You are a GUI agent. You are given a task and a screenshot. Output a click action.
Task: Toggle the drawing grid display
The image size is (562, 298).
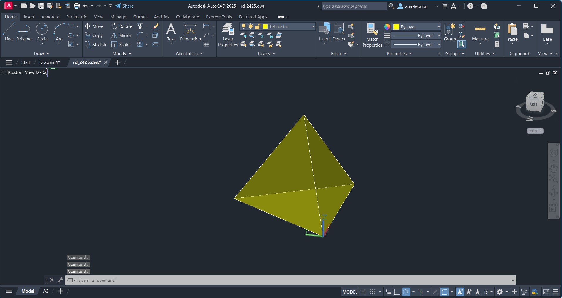(x=364, y=292)
